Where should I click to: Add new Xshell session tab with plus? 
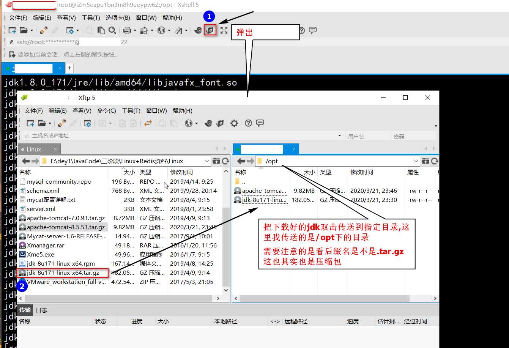(x=69, y=68)
